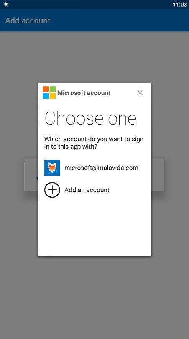Close the Microsoft account dialog with X

coord(140,92)
